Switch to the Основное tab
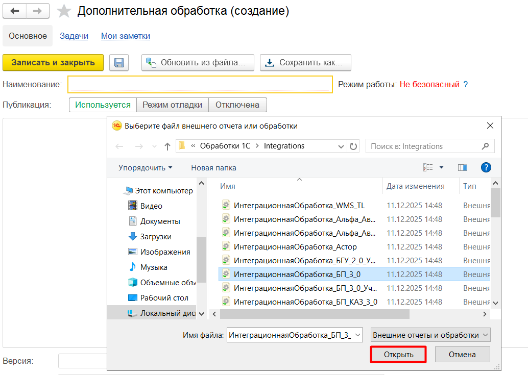Image resolution: width=528 pixels, height=375 pixels. coord(28,36)
